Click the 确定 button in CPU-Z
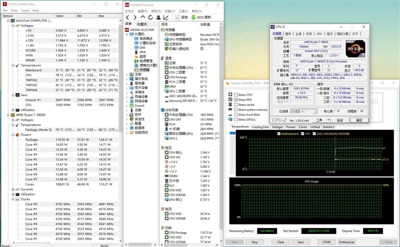This screenshot has width=400, height=247. [359, 120]
